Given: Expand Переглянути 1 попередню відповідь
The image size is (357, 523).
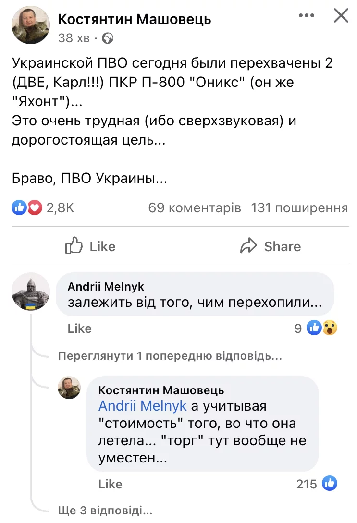Looking at the screenshot, I should coord(169,356).
